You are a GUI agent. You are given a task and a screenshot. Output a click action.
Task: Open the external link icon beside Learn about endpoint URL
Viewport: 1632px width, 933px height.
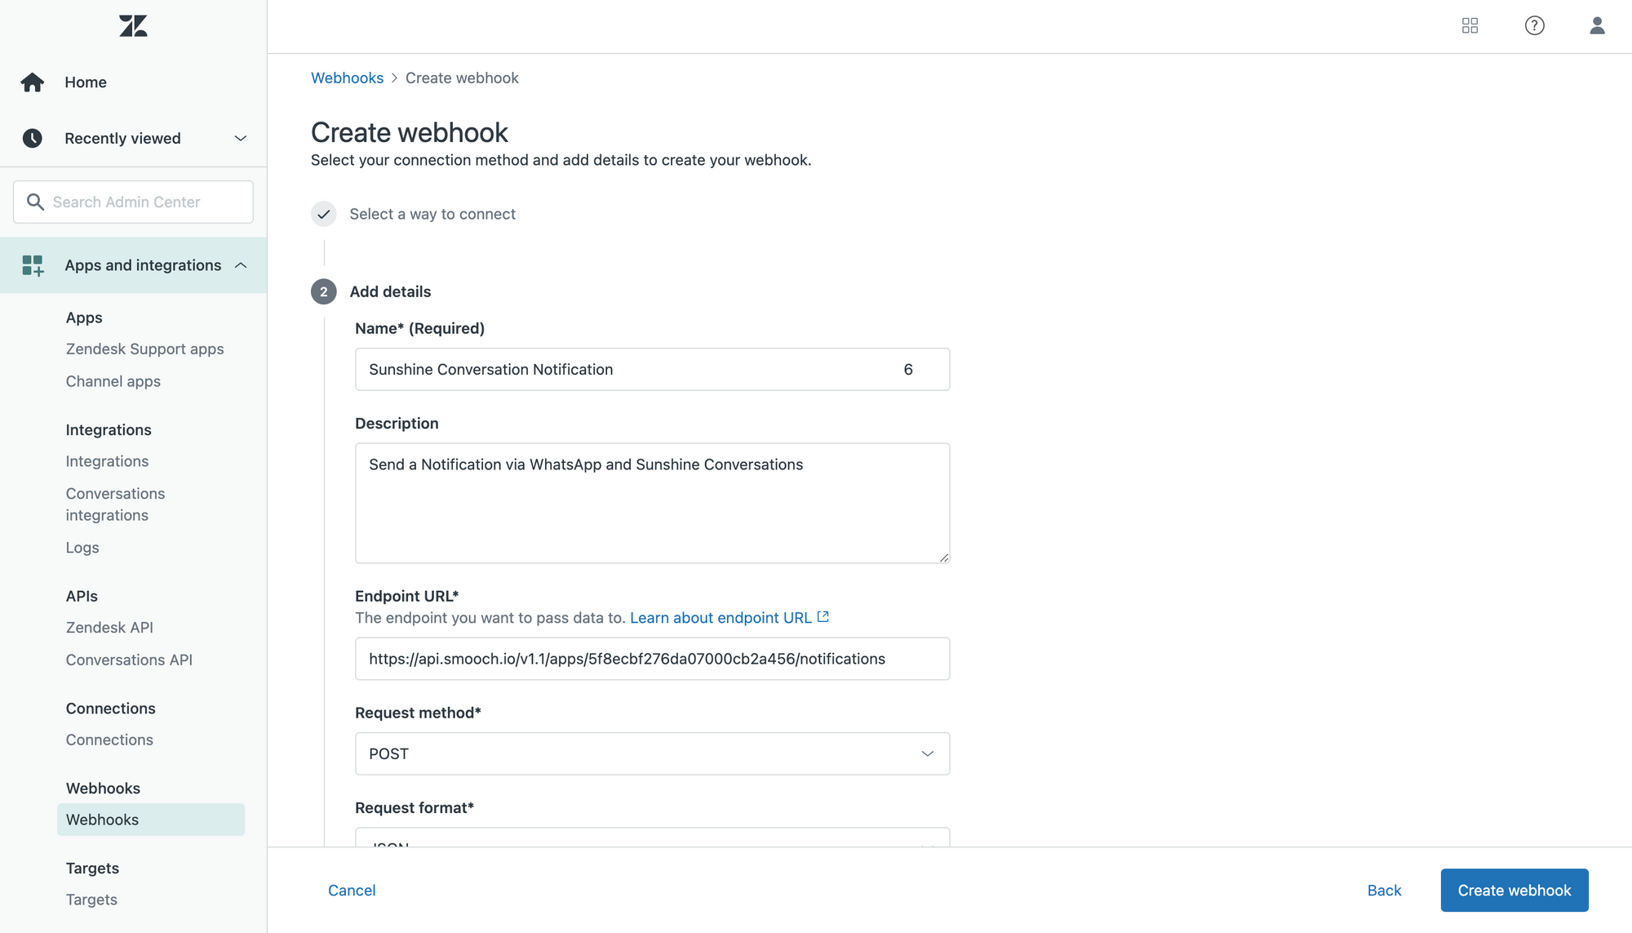pyautogui.click(x=823, y=617)
